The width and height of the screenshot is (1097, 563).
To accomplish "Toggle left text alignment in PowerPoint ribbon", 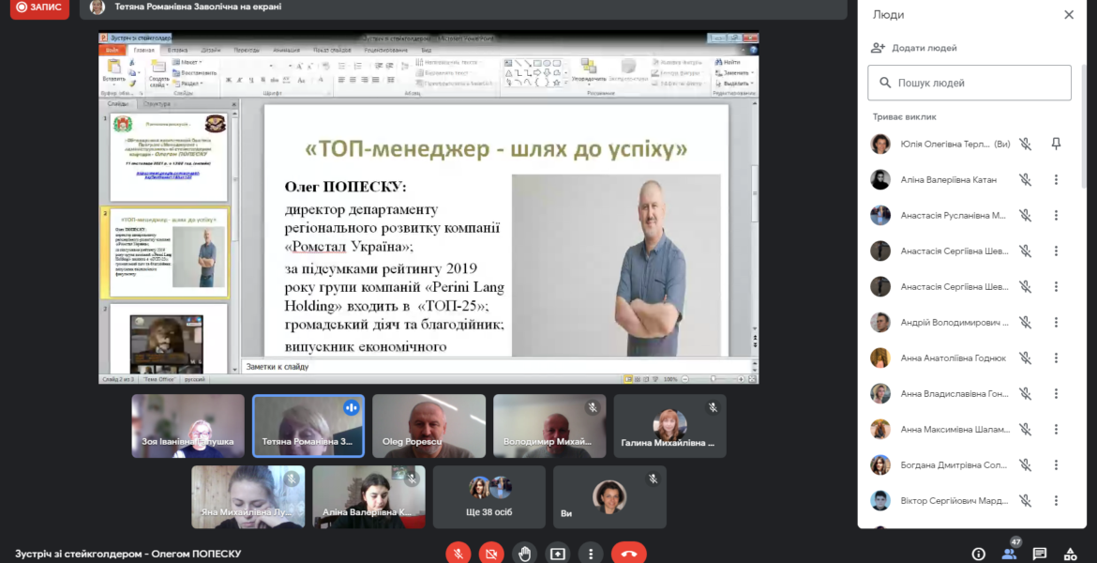I will tap(341, 81).
